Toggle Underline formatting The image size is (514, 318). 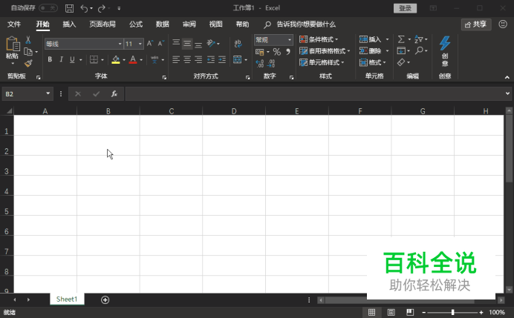[72, 59]
